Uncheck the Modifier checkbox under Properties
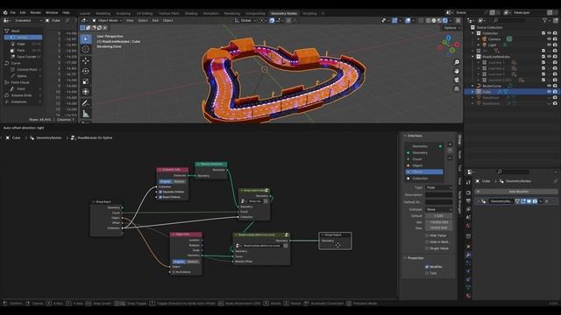The width and height of the screenshot is (561, 315). pos(427,267)
